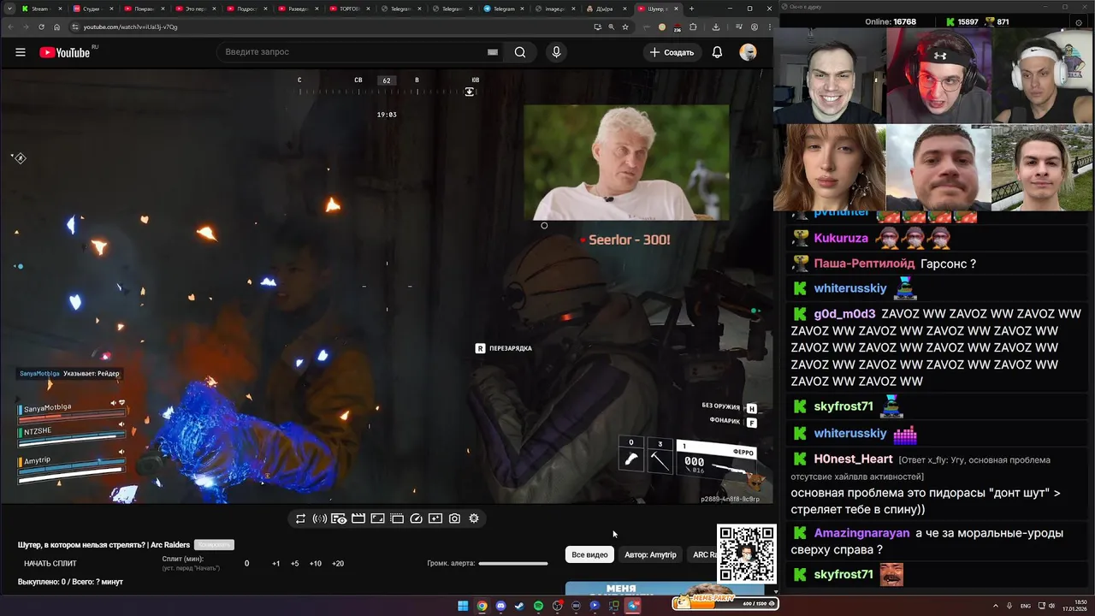Adjust Громк. алерта volume slider
The width and height of the screenshot is (1095, 616).
[513, 563]
